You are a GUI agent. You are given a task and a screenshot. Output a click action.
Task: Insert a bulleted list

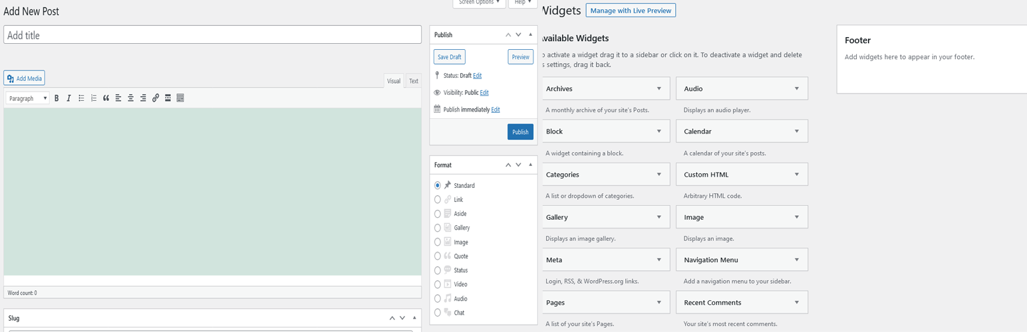pos(81,98)
